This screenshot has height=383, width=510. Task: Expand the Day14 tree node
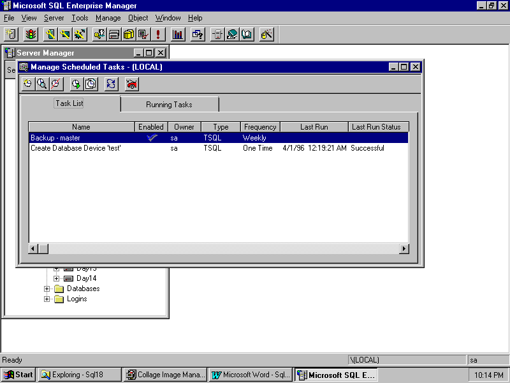point(57,278)
